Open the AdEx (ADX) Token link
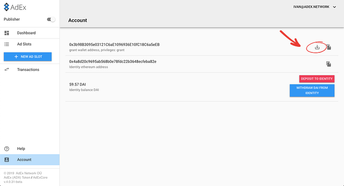 coord(17,177)
